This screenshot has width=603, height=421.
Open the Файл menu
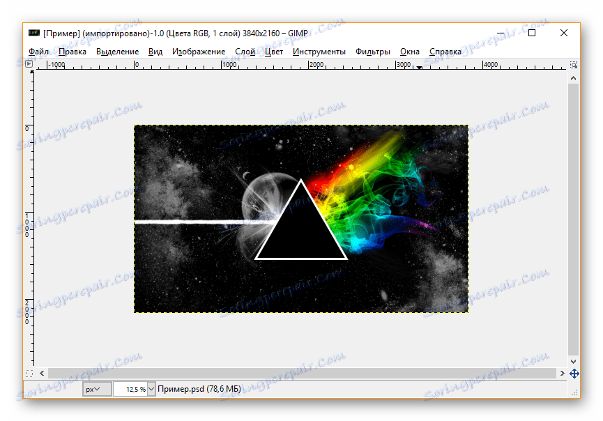coord(38,52)
